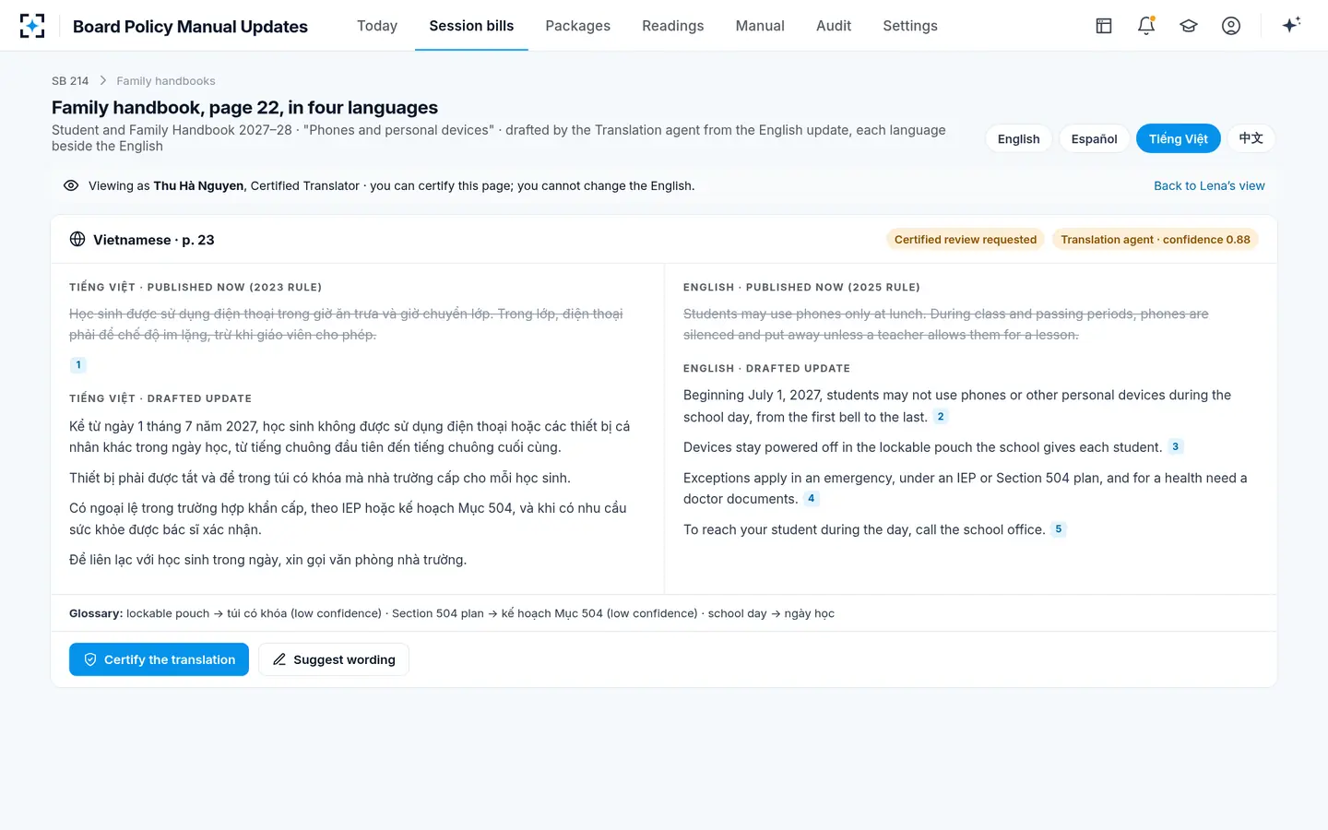Open the Manual tab

pos(760,26)
